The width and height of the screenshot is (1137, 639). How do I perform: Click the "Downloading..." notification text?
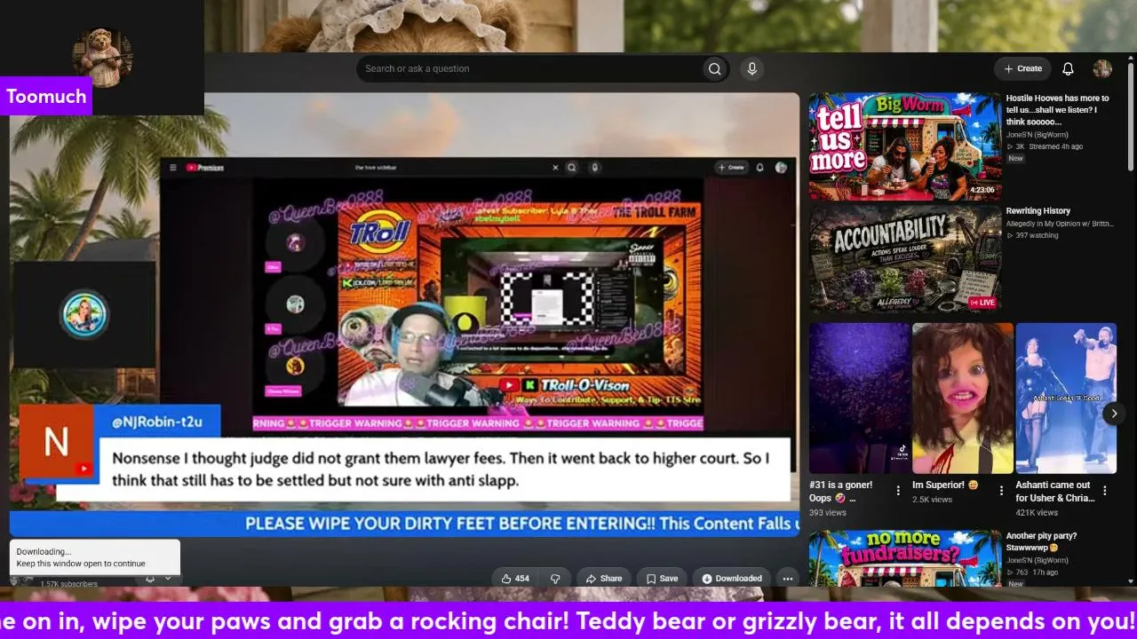(44, 552)
